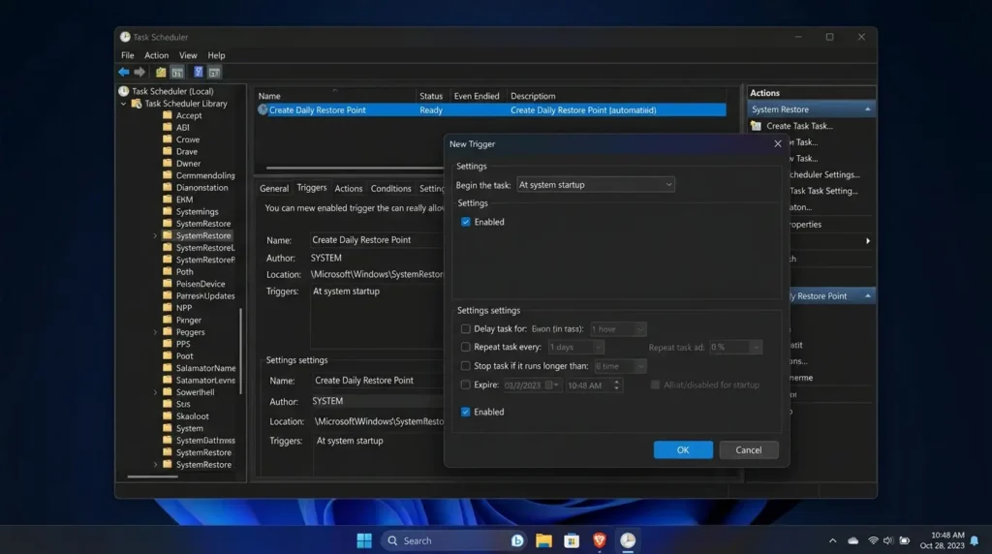Click the Wi-Fi network tray icon
Screen dimensions: 992x554
coord(873,540)
